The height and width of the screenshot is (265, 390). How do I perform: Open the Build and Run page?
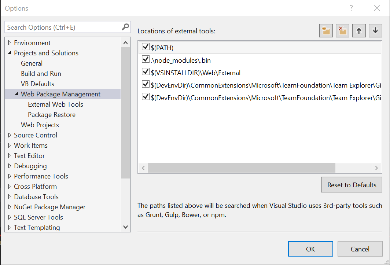(41, 74)
